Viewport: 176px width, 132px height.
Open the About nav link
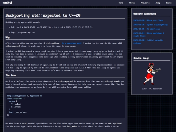click(x=132, y=3)
